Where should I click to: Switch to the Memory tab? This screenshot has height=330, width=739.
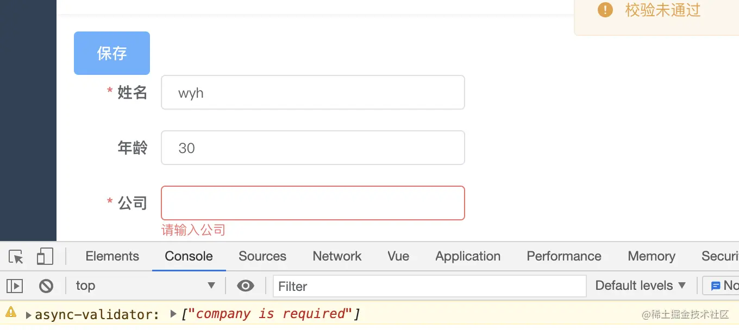tap(652, 256)
